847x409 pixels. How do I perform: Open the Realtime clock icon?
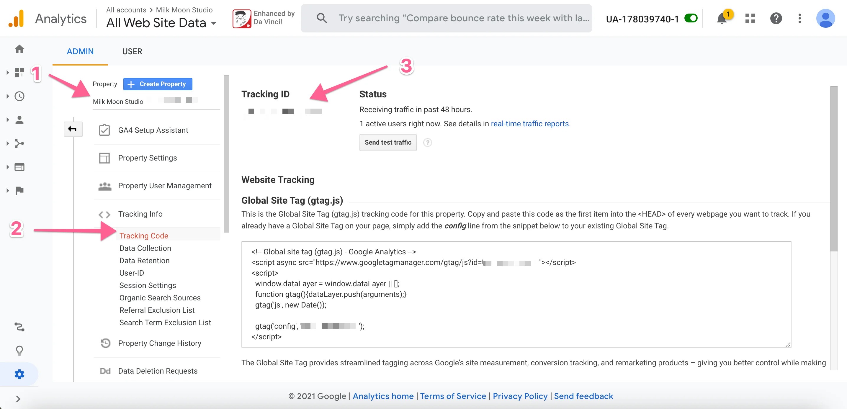click(19, 96)
